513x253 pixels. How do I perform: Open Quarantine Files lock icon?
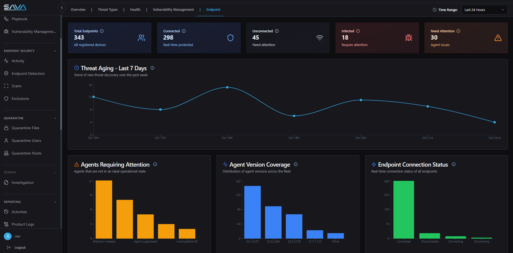[x=6, y=128]
